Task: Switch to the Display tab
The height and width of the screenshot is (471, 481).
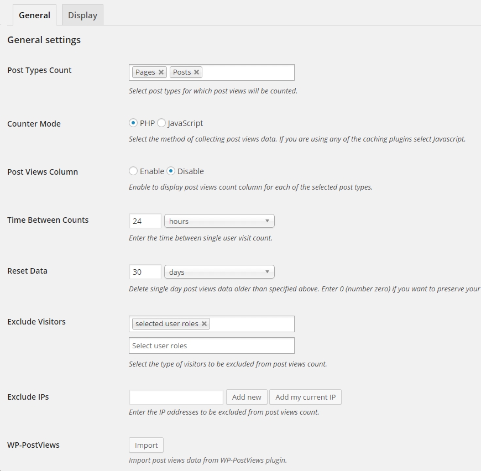Action: pos(82,15)
